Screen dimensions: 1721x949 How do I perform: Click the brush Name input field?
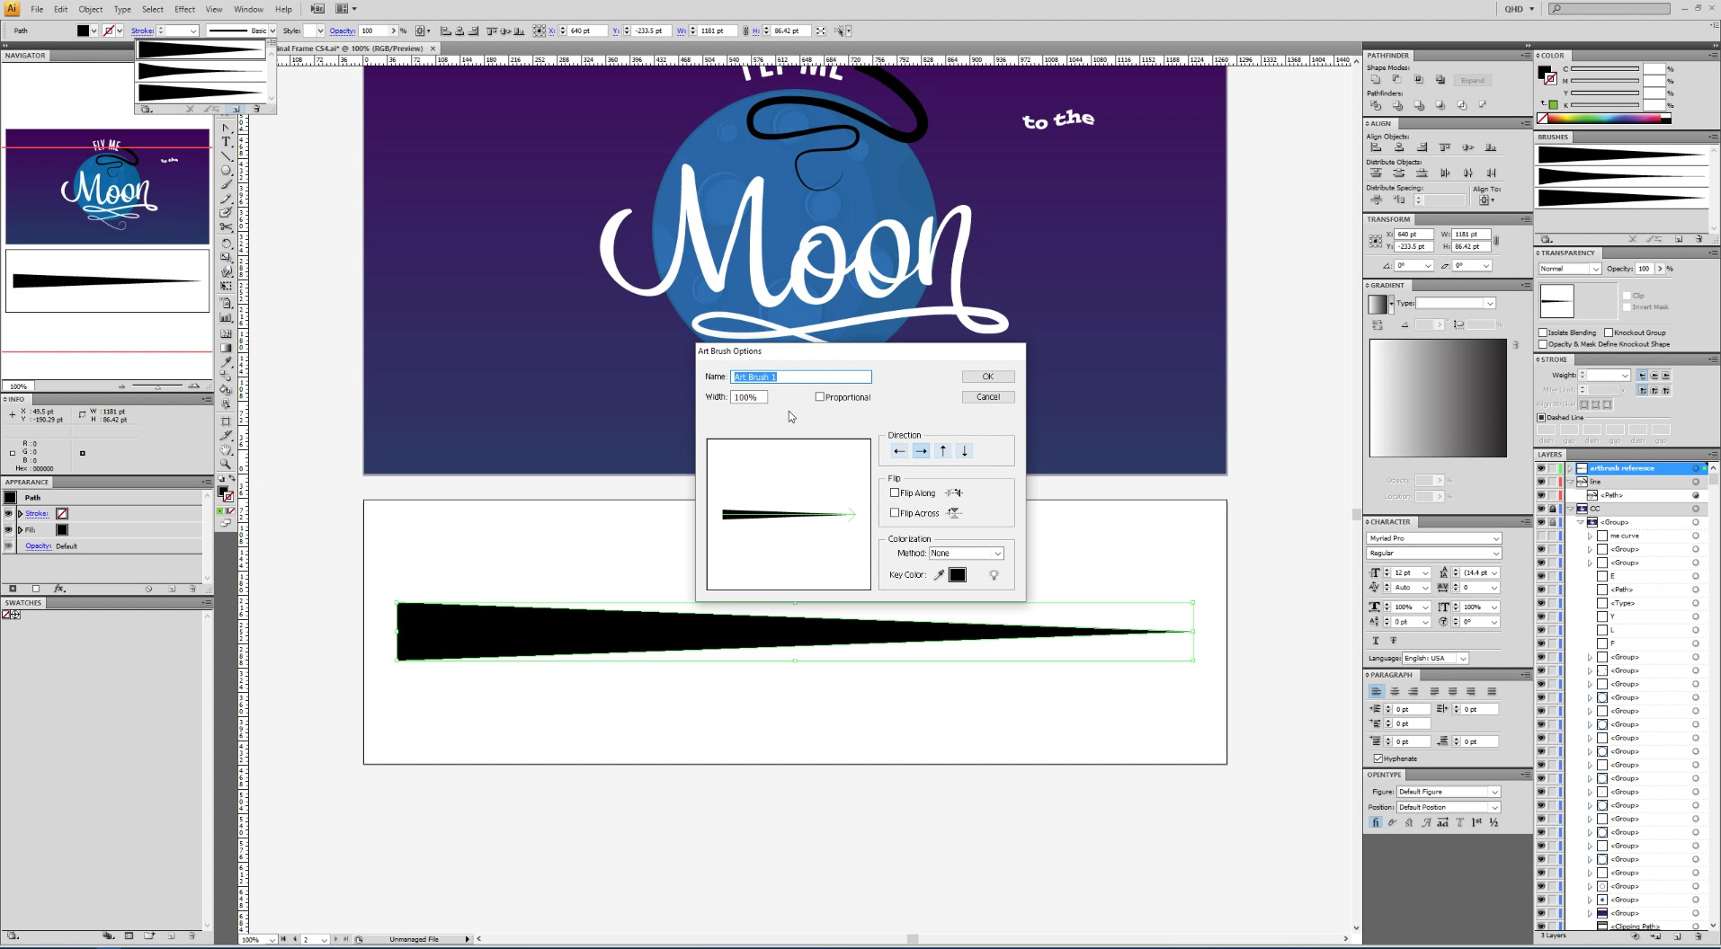[x=801, y=377]
